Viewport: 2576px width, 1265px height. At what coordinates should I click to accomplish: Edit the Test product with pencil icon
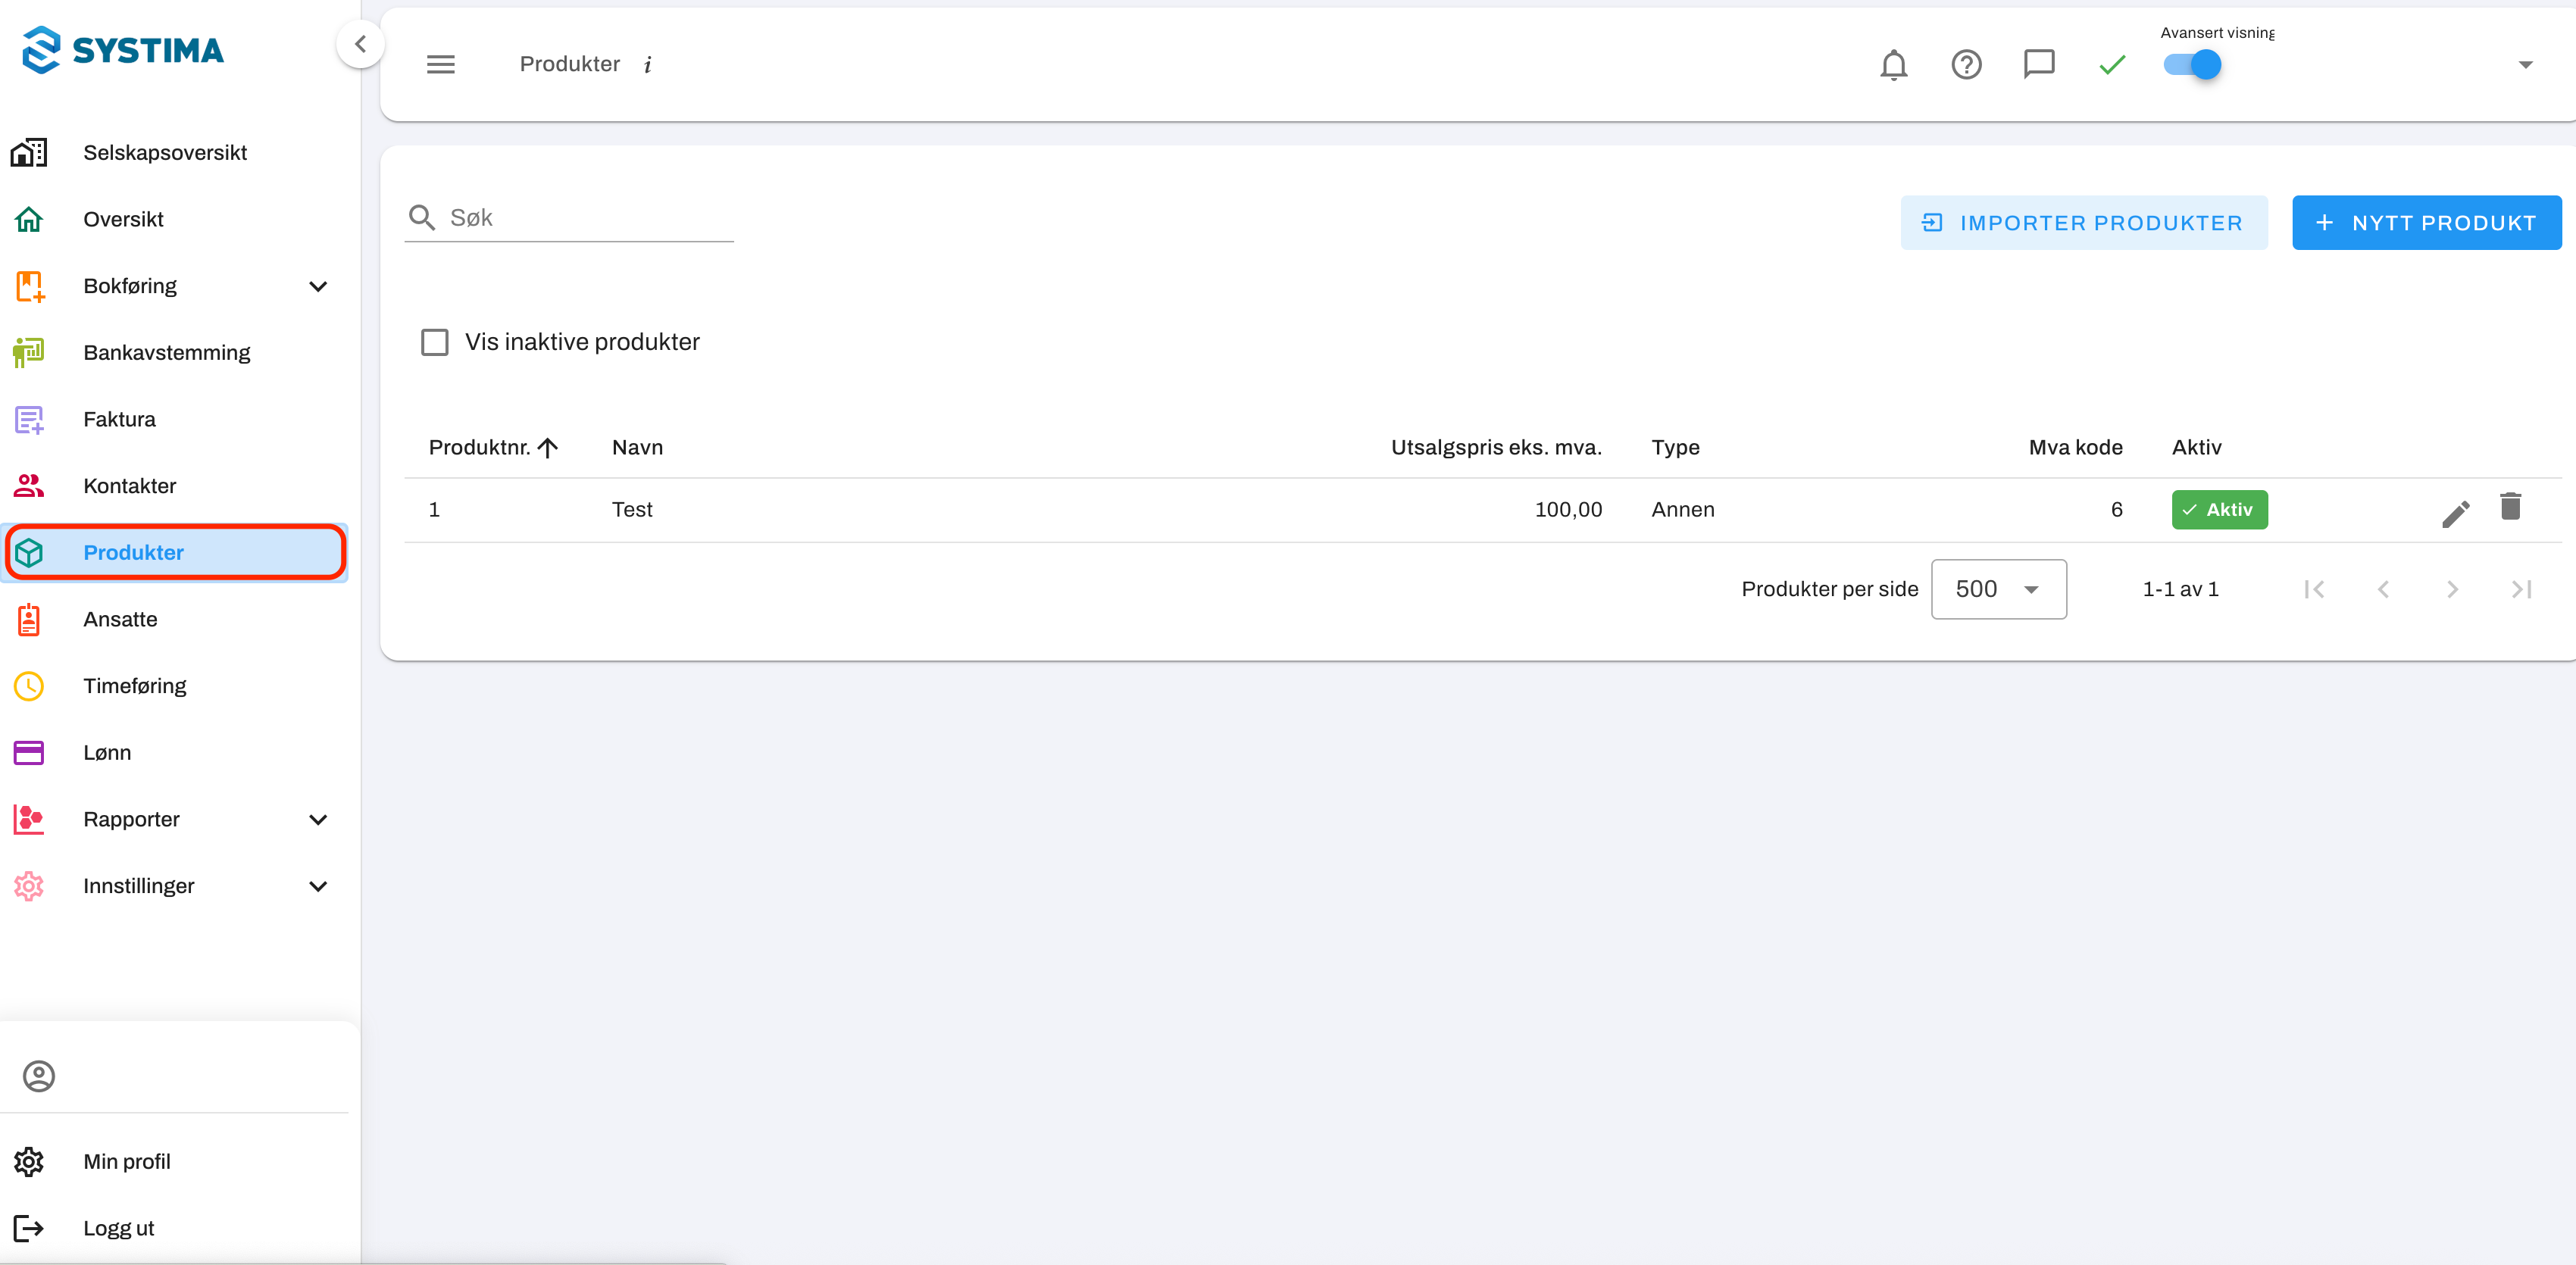pos(2455,513)
